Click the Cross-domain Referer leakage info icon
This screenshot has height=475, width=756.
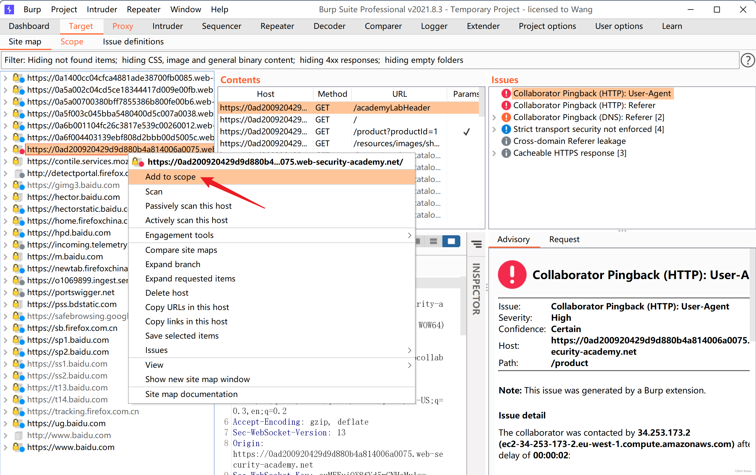click(506, 141)
